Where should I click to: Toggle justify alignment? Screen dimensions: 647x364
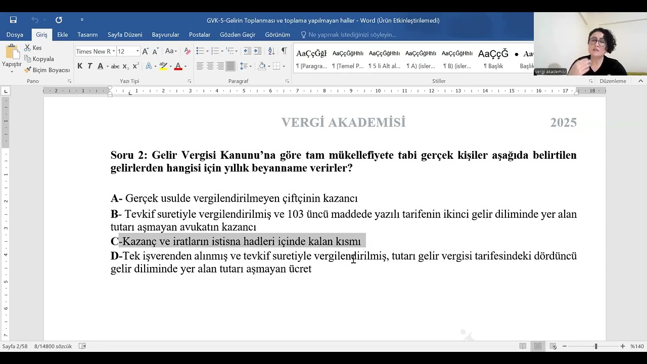coord(230,66)
